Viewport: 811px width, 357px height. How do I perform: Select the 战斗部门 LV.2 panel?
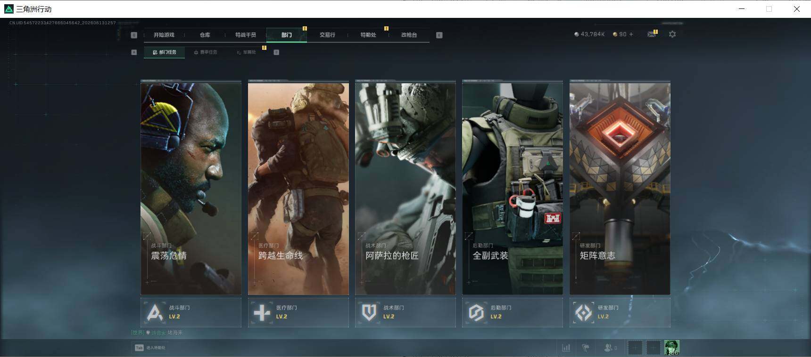click(191, 312)
